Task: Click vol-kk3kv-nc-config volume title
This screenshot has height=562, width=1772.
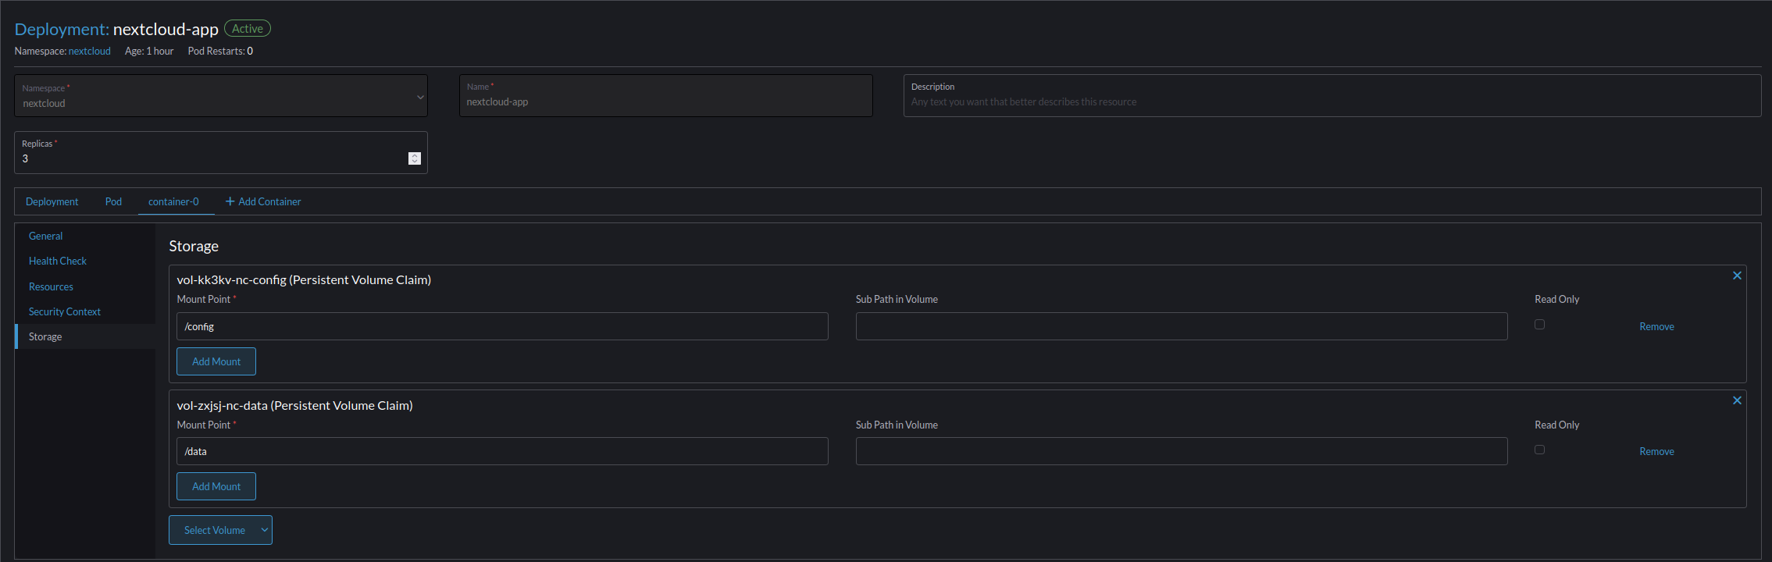Action: pyautogui.click(x=304, y=279)
